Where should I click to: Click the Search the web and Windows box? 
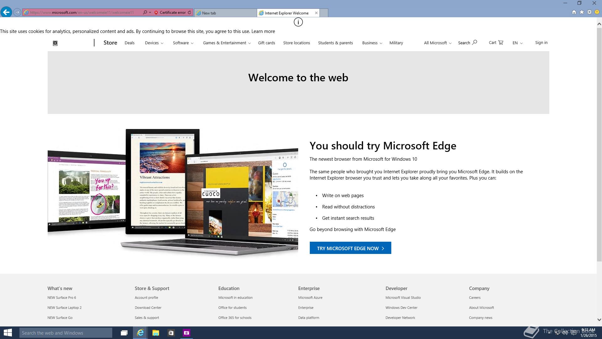(x=66, y=333)
